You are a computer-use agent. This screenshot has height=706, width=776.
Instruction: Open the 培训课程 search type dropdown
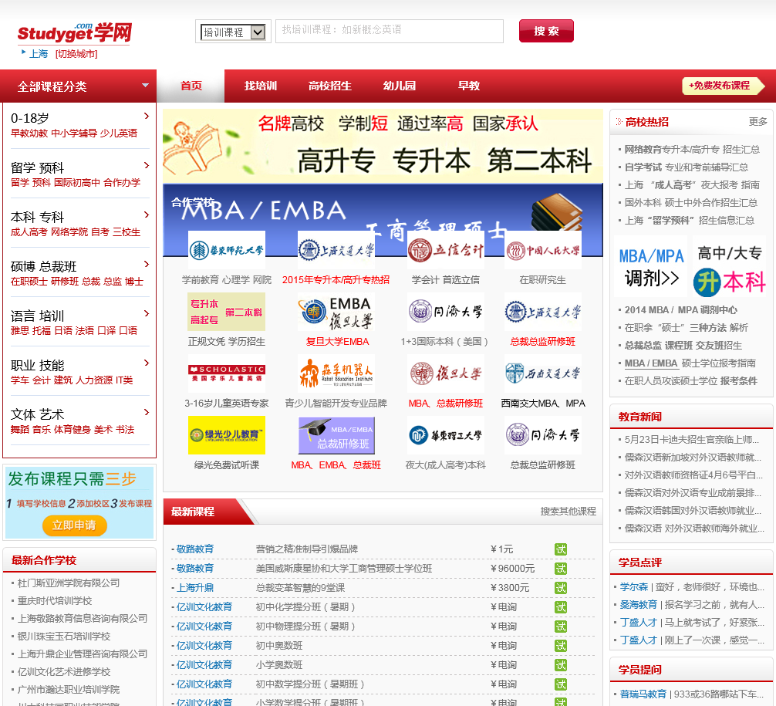pos(233,32)
